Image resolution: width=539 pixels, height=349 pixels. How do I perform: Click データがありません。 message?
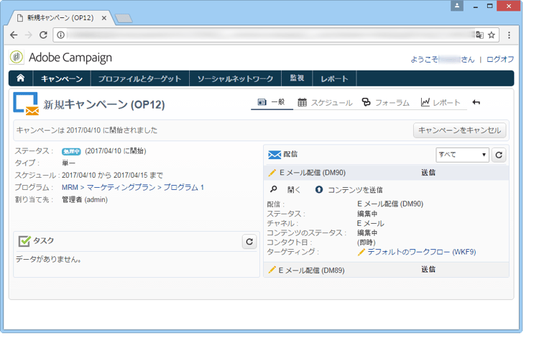[49, 259]
